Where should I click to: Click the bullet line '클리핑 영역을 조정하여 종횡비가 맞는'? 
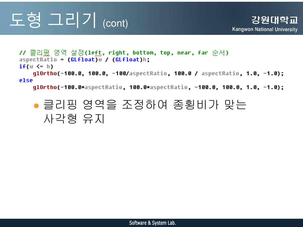[x=145, y=105]
